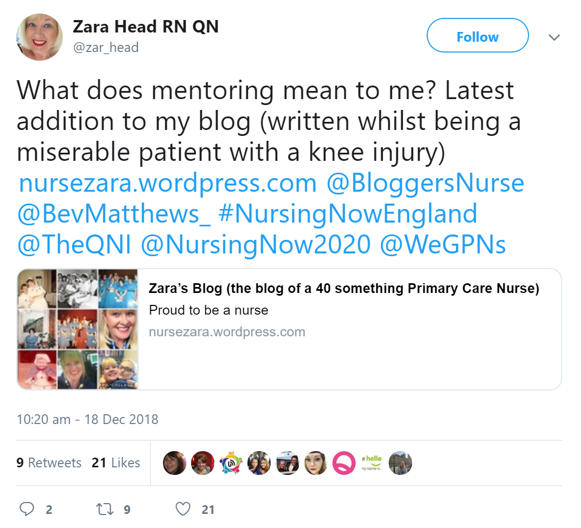The width and height of the screenshot is (581, 528).
Task: Click the '#hello my name is' avatar
Action: [372, 463]
